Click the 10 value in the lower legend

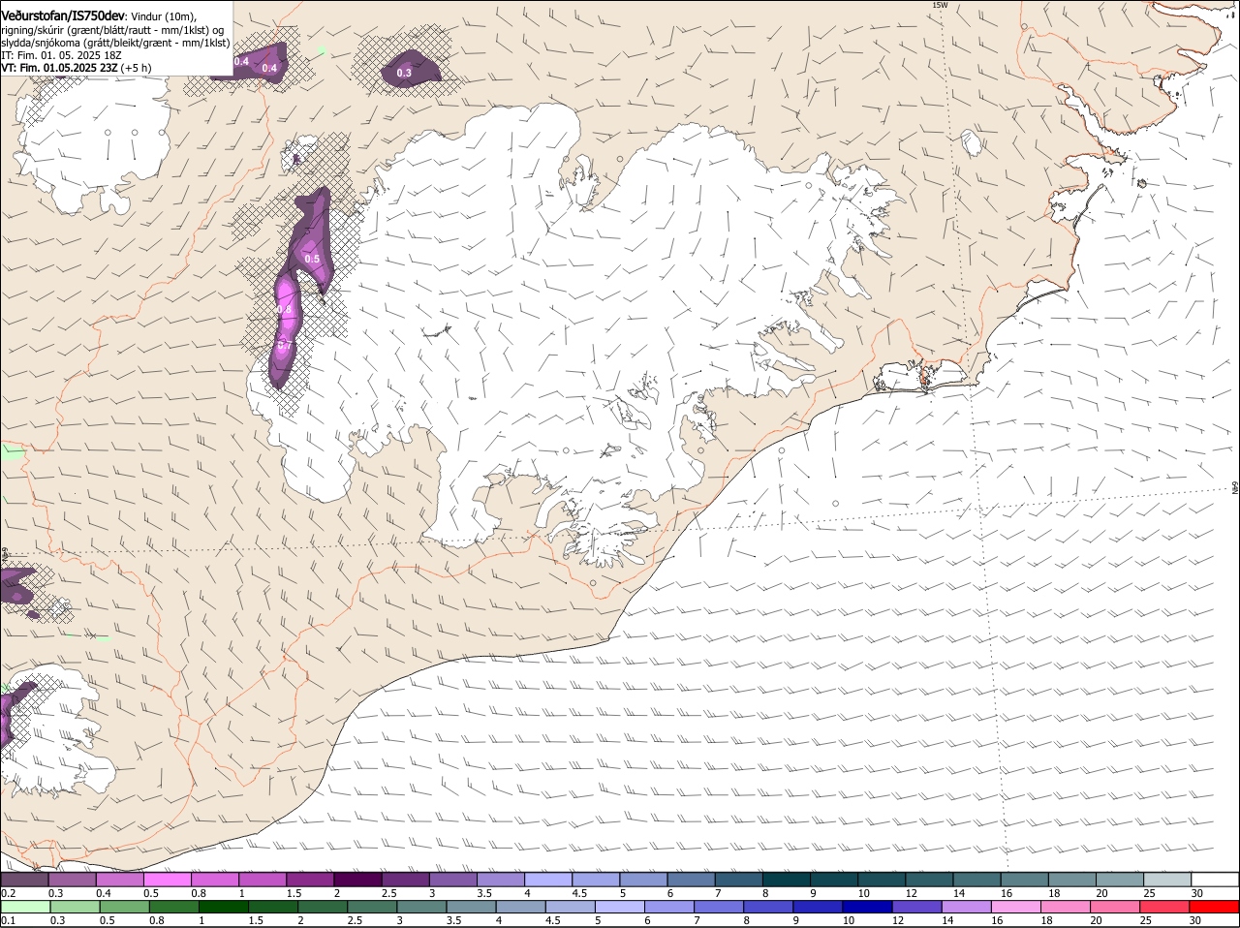pyautogui.click(x=849, y=920)
